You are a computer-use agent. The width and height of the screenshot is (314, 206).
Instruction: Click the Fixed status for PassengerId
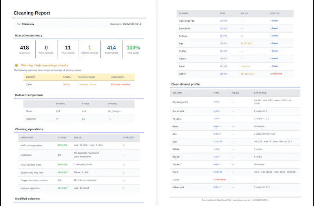tap(274, 21)
